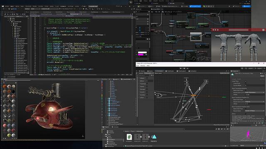266x149 pixels.
Task: Open the add parameter plus dropdown in Animator
Action: (152, 75)
